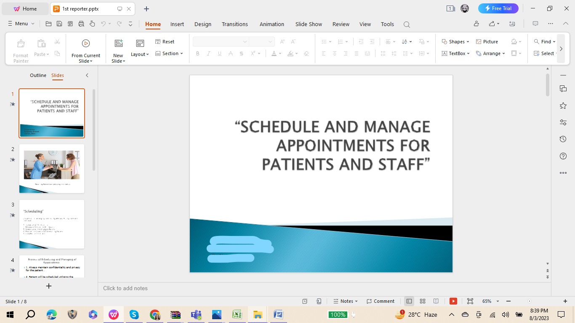Click the add collaborator person icon
Screen dimensions: 575x323
click(476, 24)
